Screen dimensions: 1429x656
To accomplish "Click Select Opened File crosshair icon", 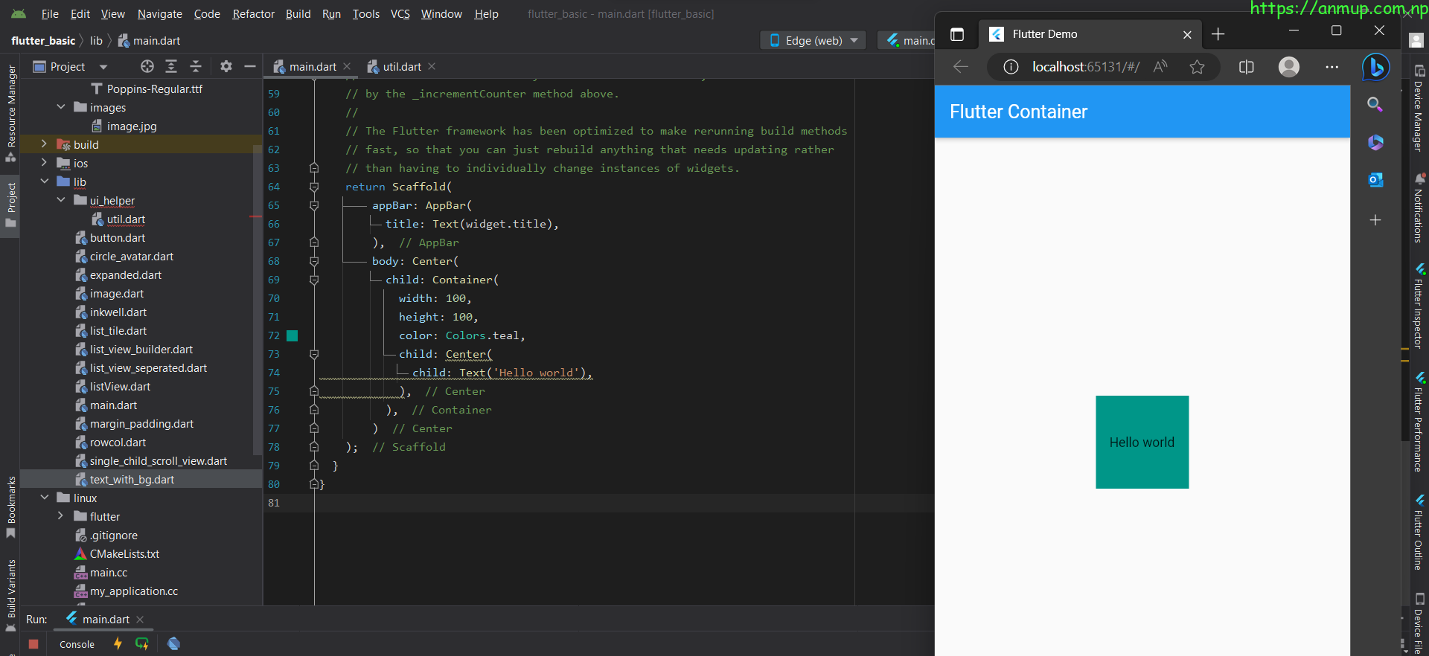I will (147, 67).
